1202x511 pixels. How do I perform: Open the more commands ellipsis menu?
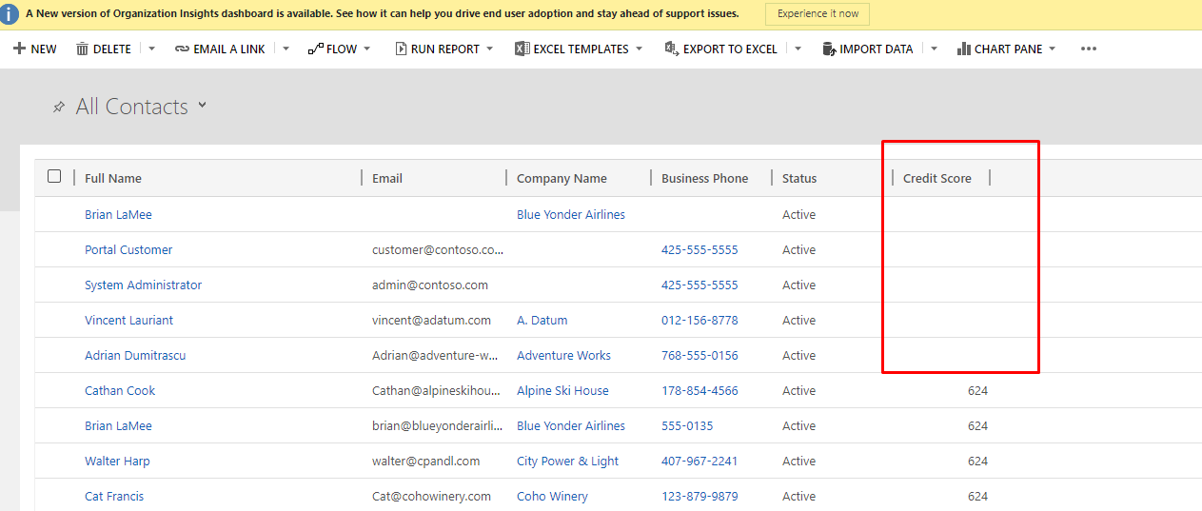click(1089, 49)
